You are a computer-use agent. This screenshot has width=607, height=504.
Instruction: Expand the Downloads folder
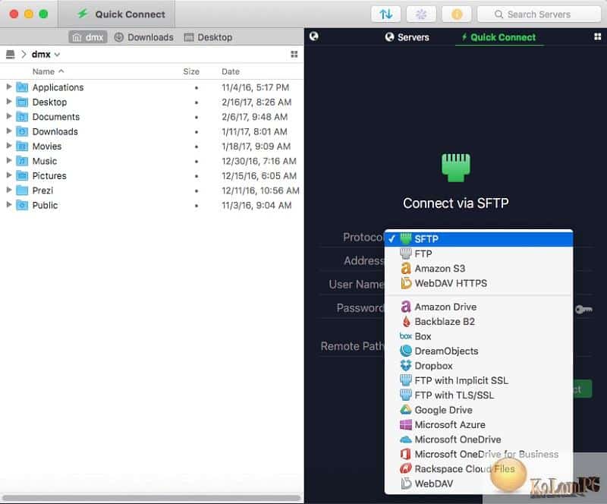tap(9, 131)
